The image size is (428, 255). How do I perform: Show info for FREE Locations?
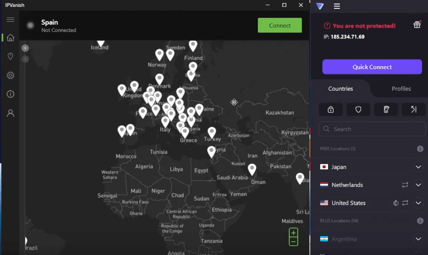tap(420, 148)
